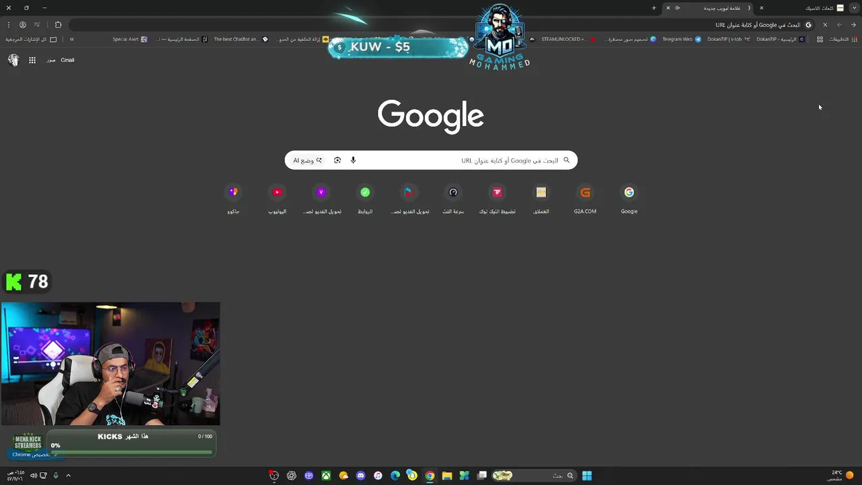Open the DokanTIP | s-lob bookmark
Screen dimensions: 862x485
(728, 39)
